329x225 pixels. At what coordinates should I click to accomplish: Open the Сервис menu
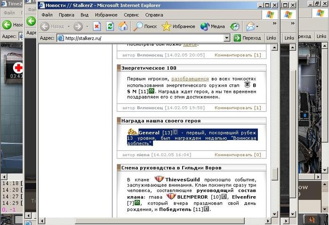click(131, 15)
